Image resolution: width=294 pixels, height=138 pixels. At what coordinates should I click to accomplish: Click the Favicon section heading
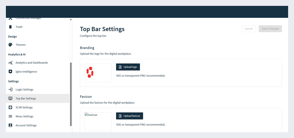pyautogui.click(x=86, y=97)
